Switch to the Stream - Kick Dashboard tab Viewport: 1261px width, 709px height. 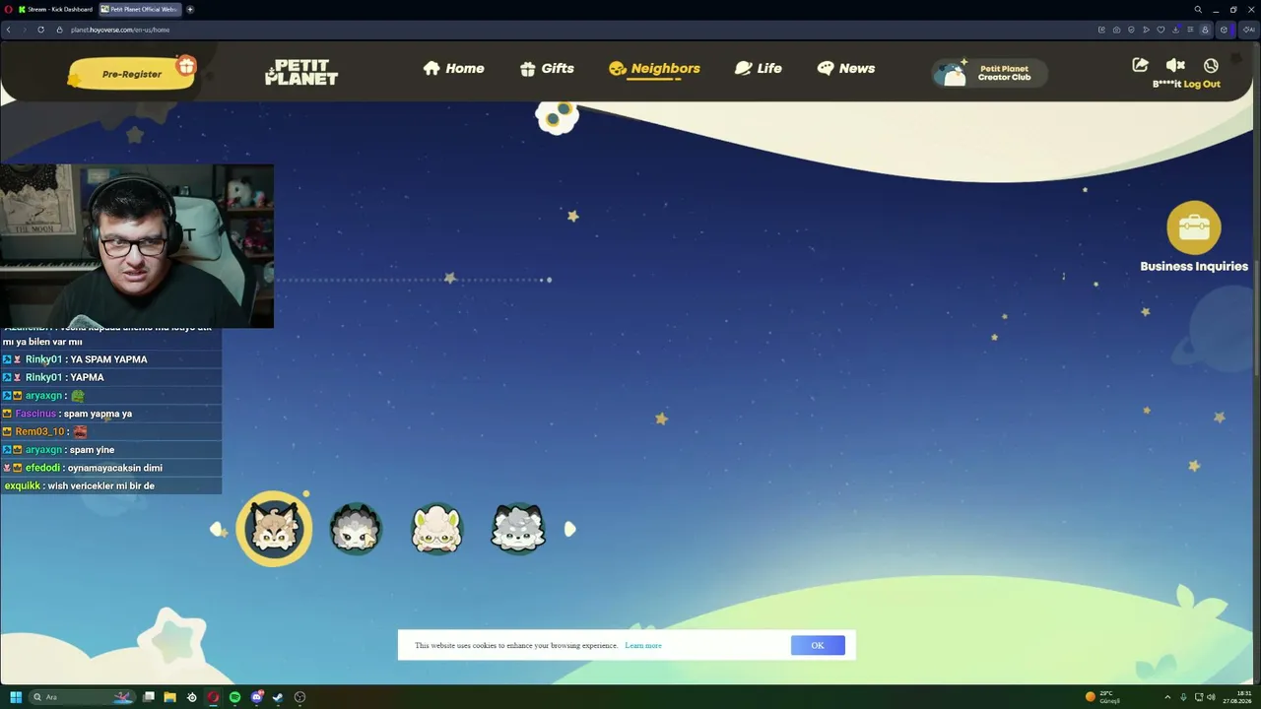click(55, 9)
